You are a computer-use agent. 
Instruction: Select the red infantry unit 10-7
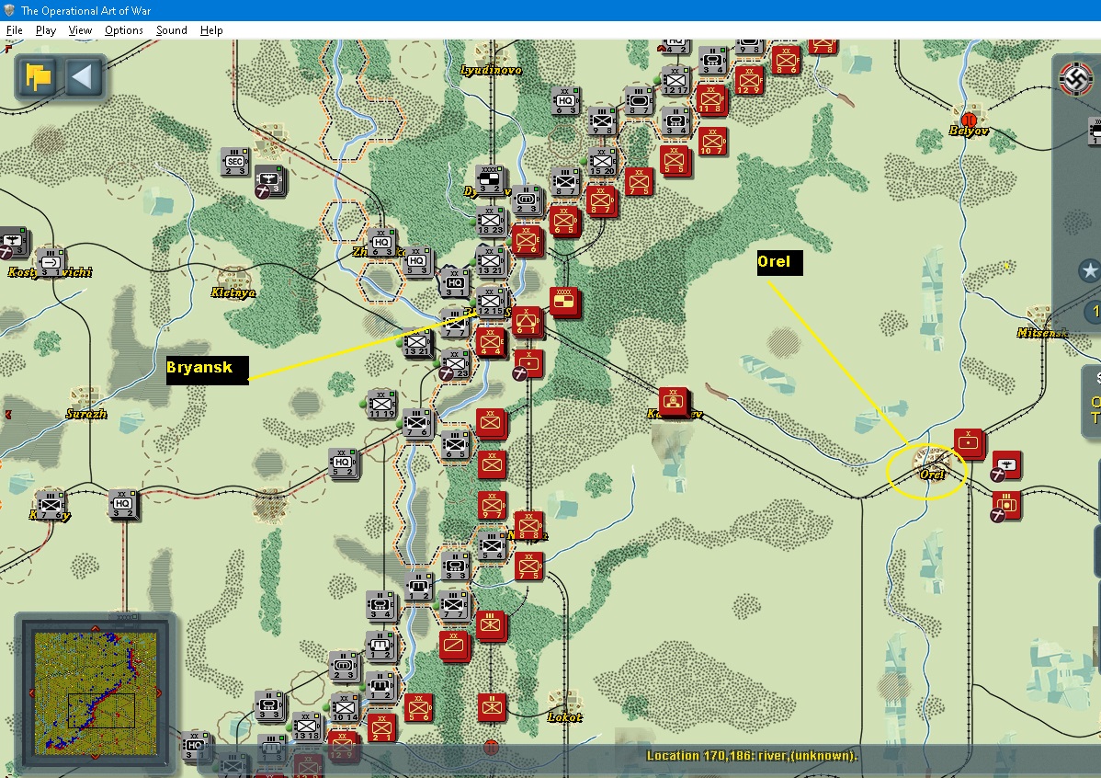(x=711, y=142)
